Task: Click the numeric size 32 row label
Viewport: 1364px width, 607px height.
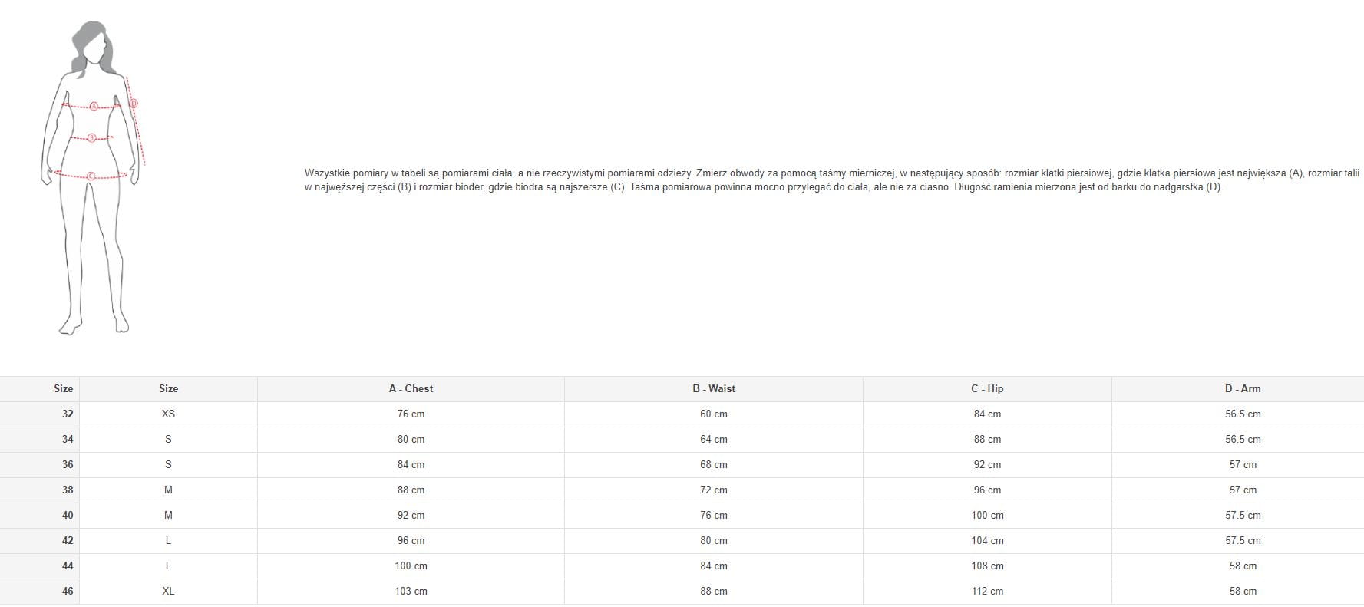Action: [68, 414]
